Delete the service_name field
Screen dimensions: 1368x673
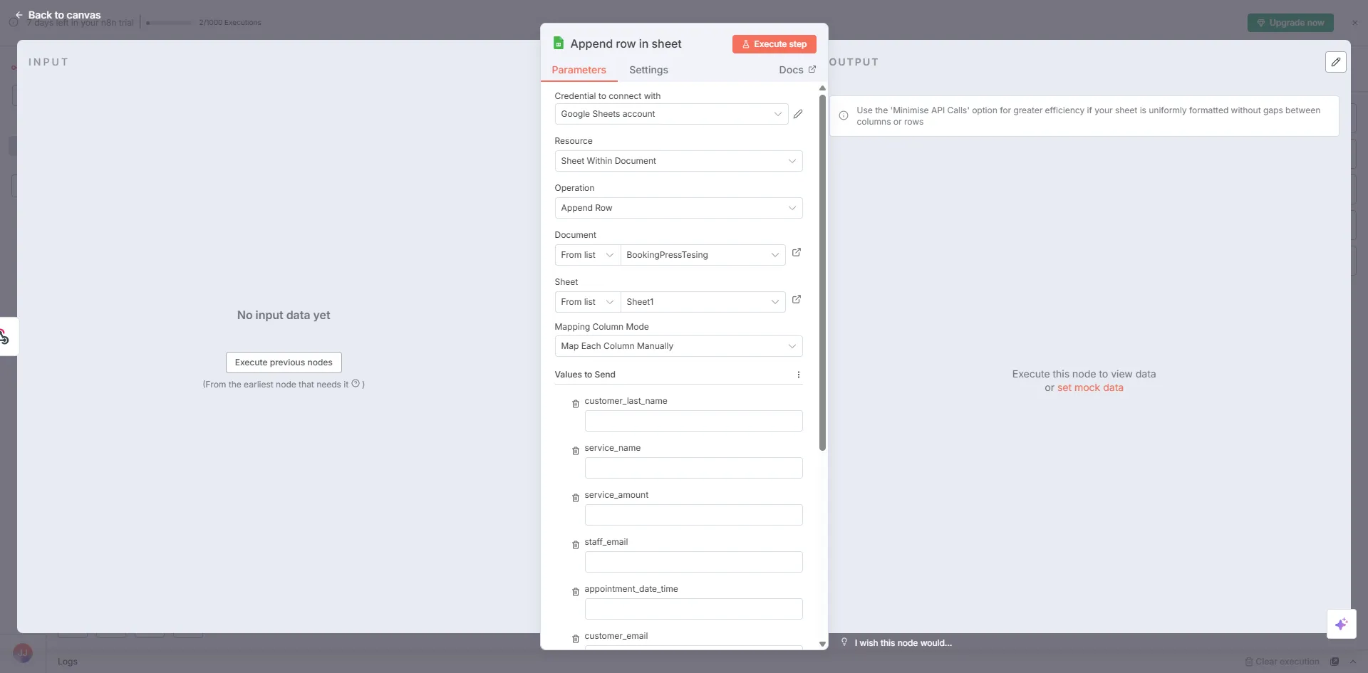576,451
